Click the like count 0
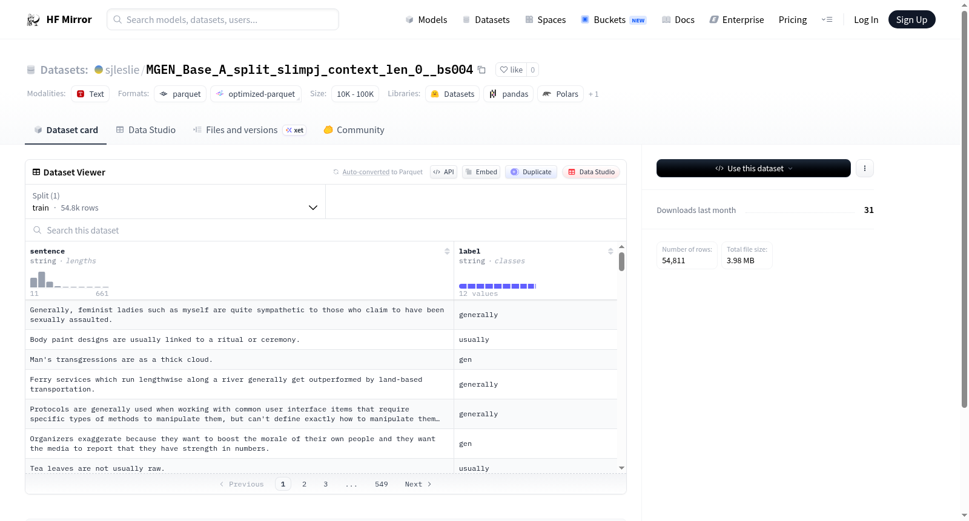The image size is (969, 521). click(532, 70)
